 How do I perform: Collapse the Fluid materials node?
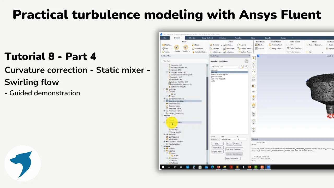(x=167, y=92)
